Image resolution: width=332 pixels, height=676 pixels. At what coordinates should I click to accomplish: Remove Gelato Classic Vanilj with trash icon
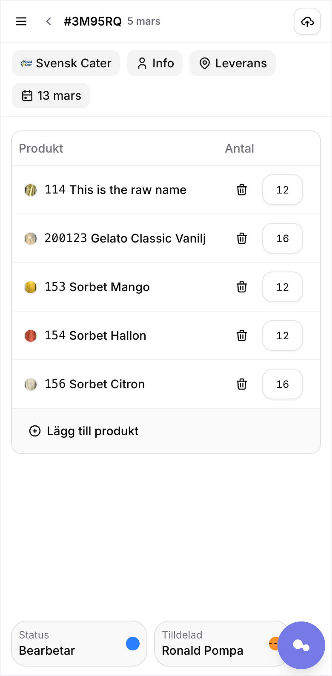coord(242,238)
